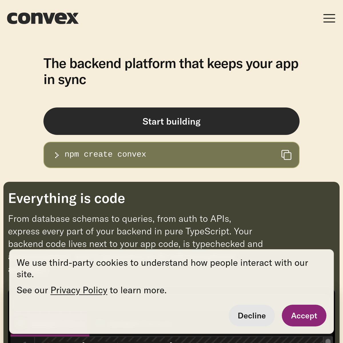This screenshot has width=343, height=343.
Task: Open the hamburger navigation menu
Action: click(329, 18)
